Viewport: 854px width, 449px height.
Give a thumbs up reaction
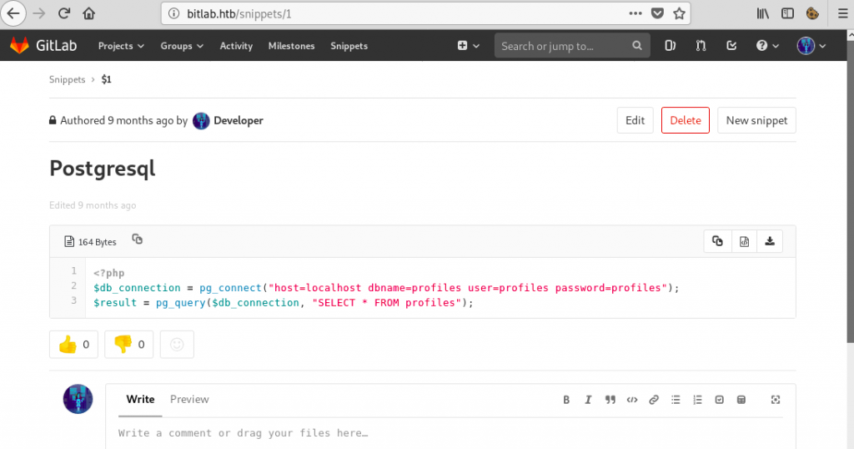tap(73, 345)
